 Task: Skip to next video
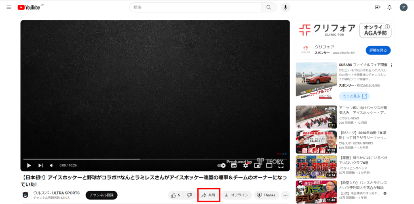(40, 165)
